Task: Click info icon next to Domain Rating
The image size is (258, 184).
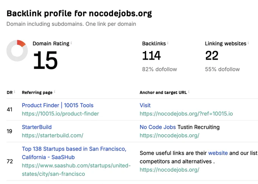Action: tap(71, 43)
